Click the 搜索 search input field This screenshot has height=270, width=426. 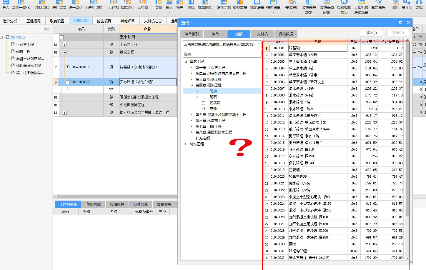[x=222, y=54]
